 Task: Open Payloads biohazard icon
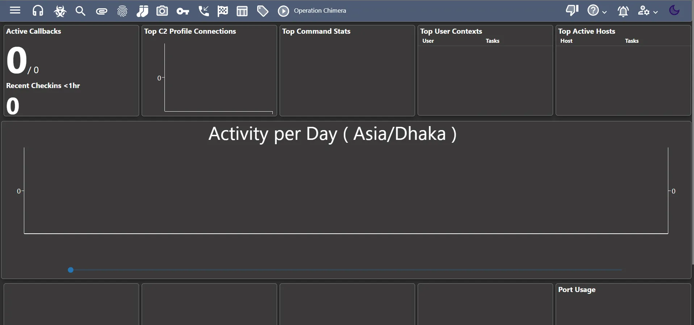60,11
